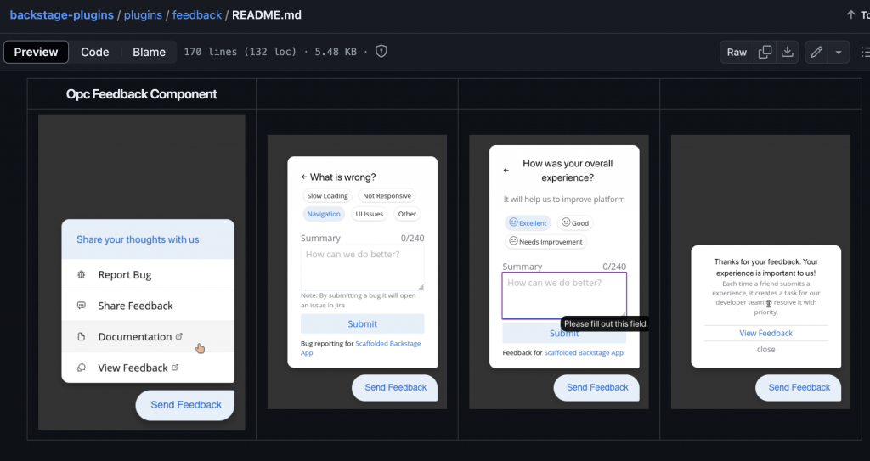Image resolution: width=870 pixels, height=461 pixels.
Task: Click the chat bubbles icon beside View Feedback
Action: tap(82, 368)
